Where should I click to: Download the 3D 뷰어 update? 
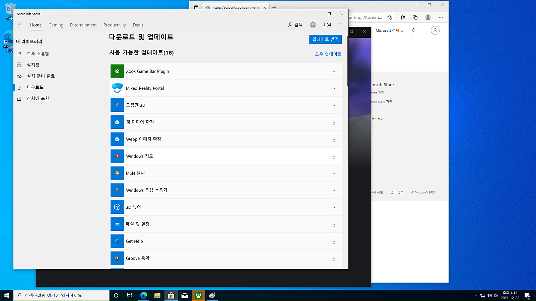tap(334, 207)
